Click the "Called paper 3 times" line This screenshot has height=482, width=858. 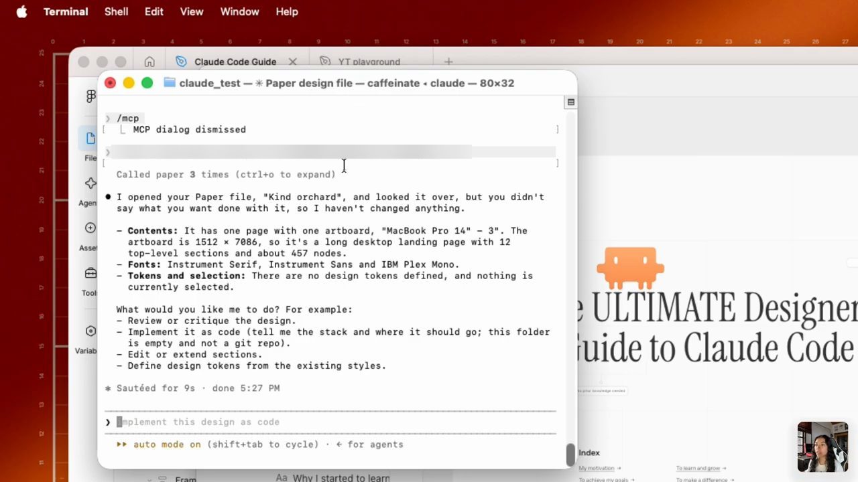(226, 175)
